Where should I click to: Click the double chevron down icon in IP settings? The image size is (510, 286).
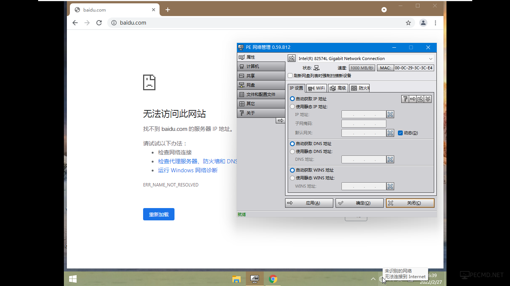pyautogui.click(x=428, y=99)
